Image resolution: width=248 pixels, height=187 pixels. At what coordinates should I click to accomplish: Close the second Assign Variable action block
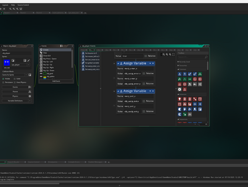[x=153, y=91]
